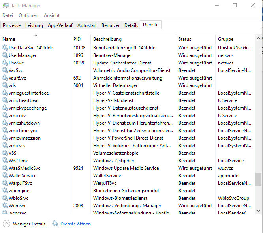
Task: Click the gear icon beside VaultSvc
Action: (x=5, y=78)
